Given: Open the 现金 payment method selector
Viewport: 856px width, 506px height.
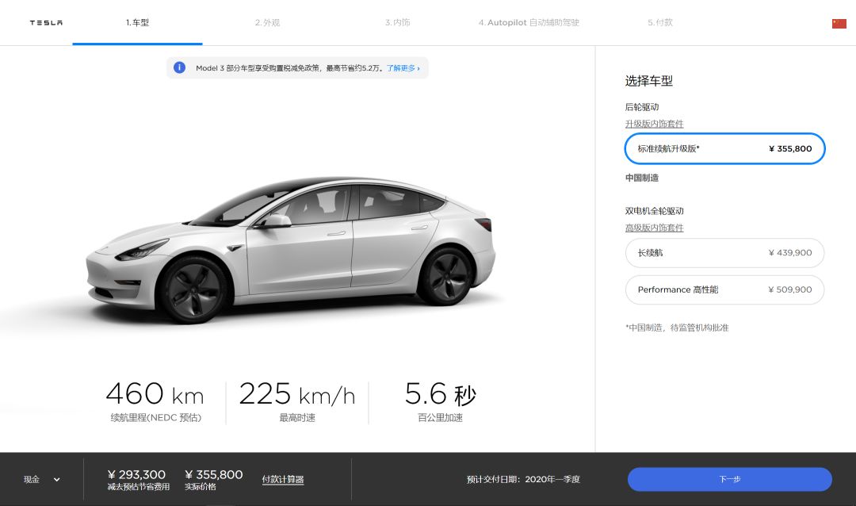Looking at the screenshot, I should (x=41, y=480).
